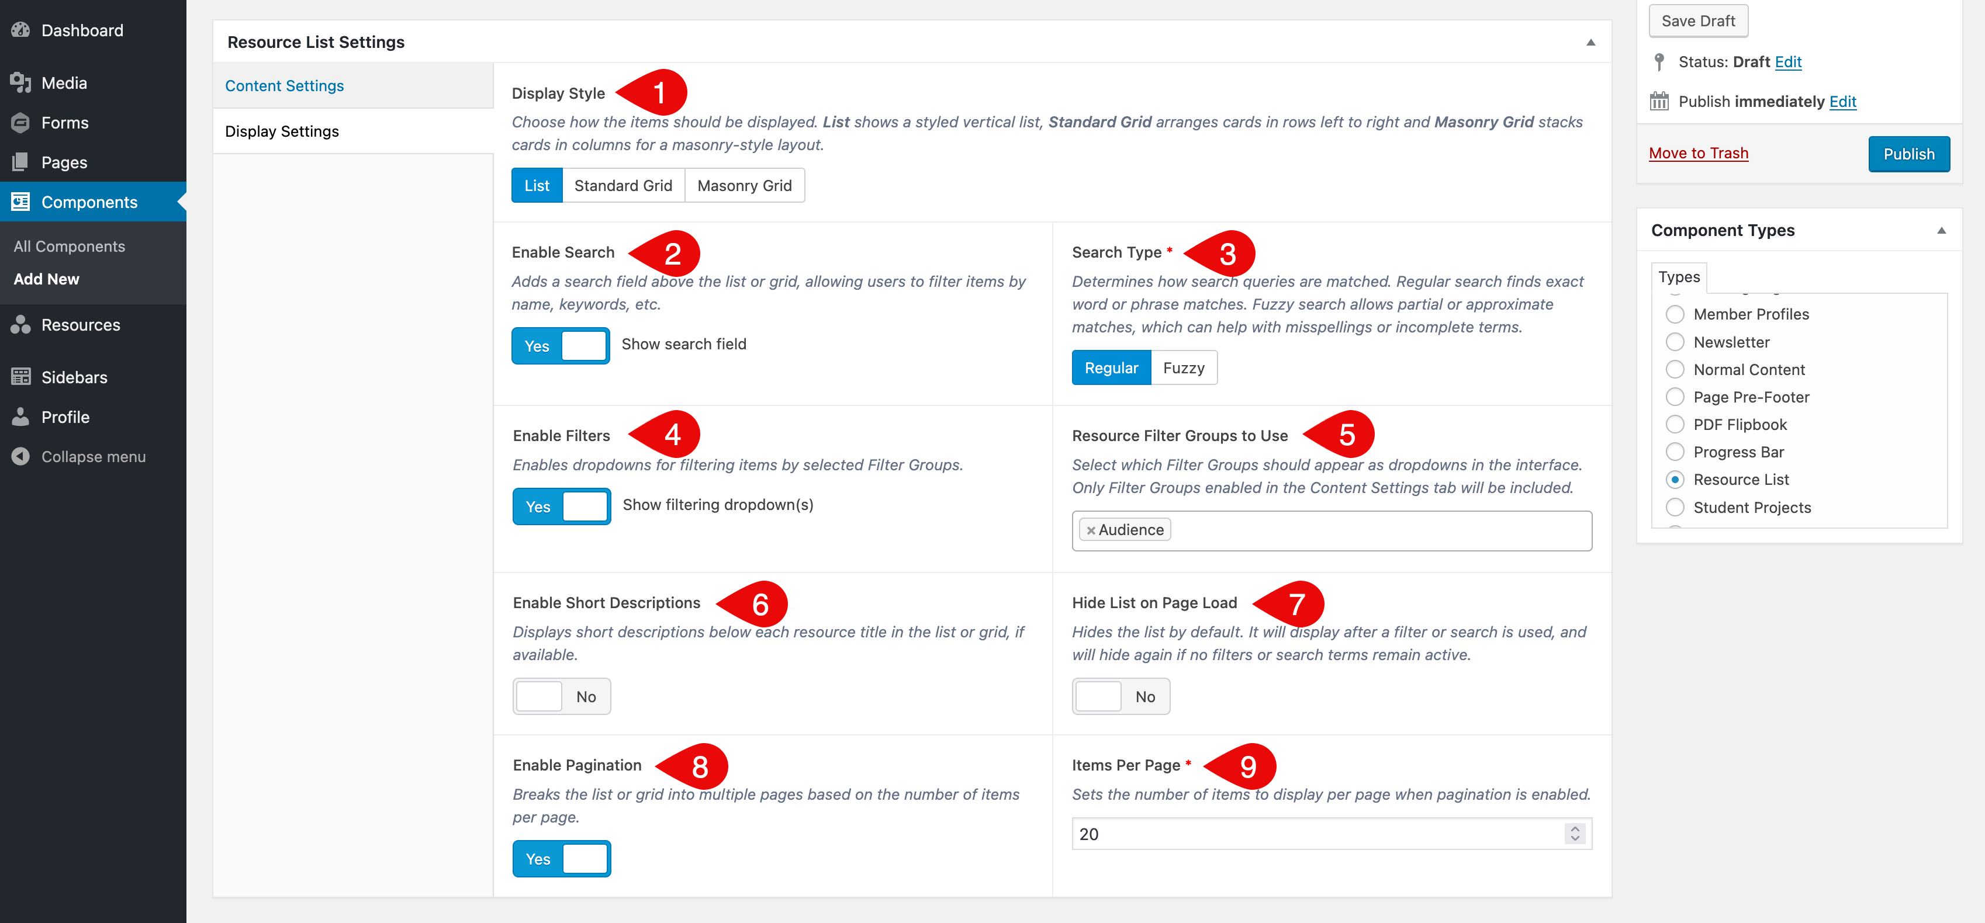The width and height of the screenshot is (1985, 923).
Task: Switch to the Content Settings tab
Action: 284,85
